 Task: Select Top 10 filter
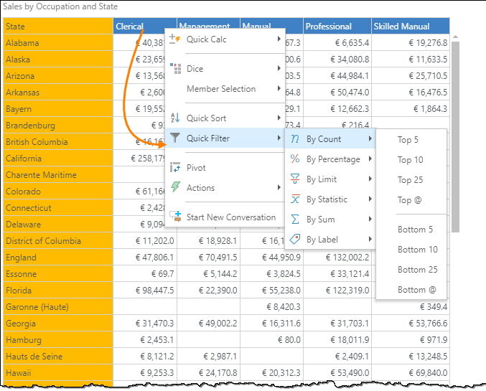pos(411,160)
